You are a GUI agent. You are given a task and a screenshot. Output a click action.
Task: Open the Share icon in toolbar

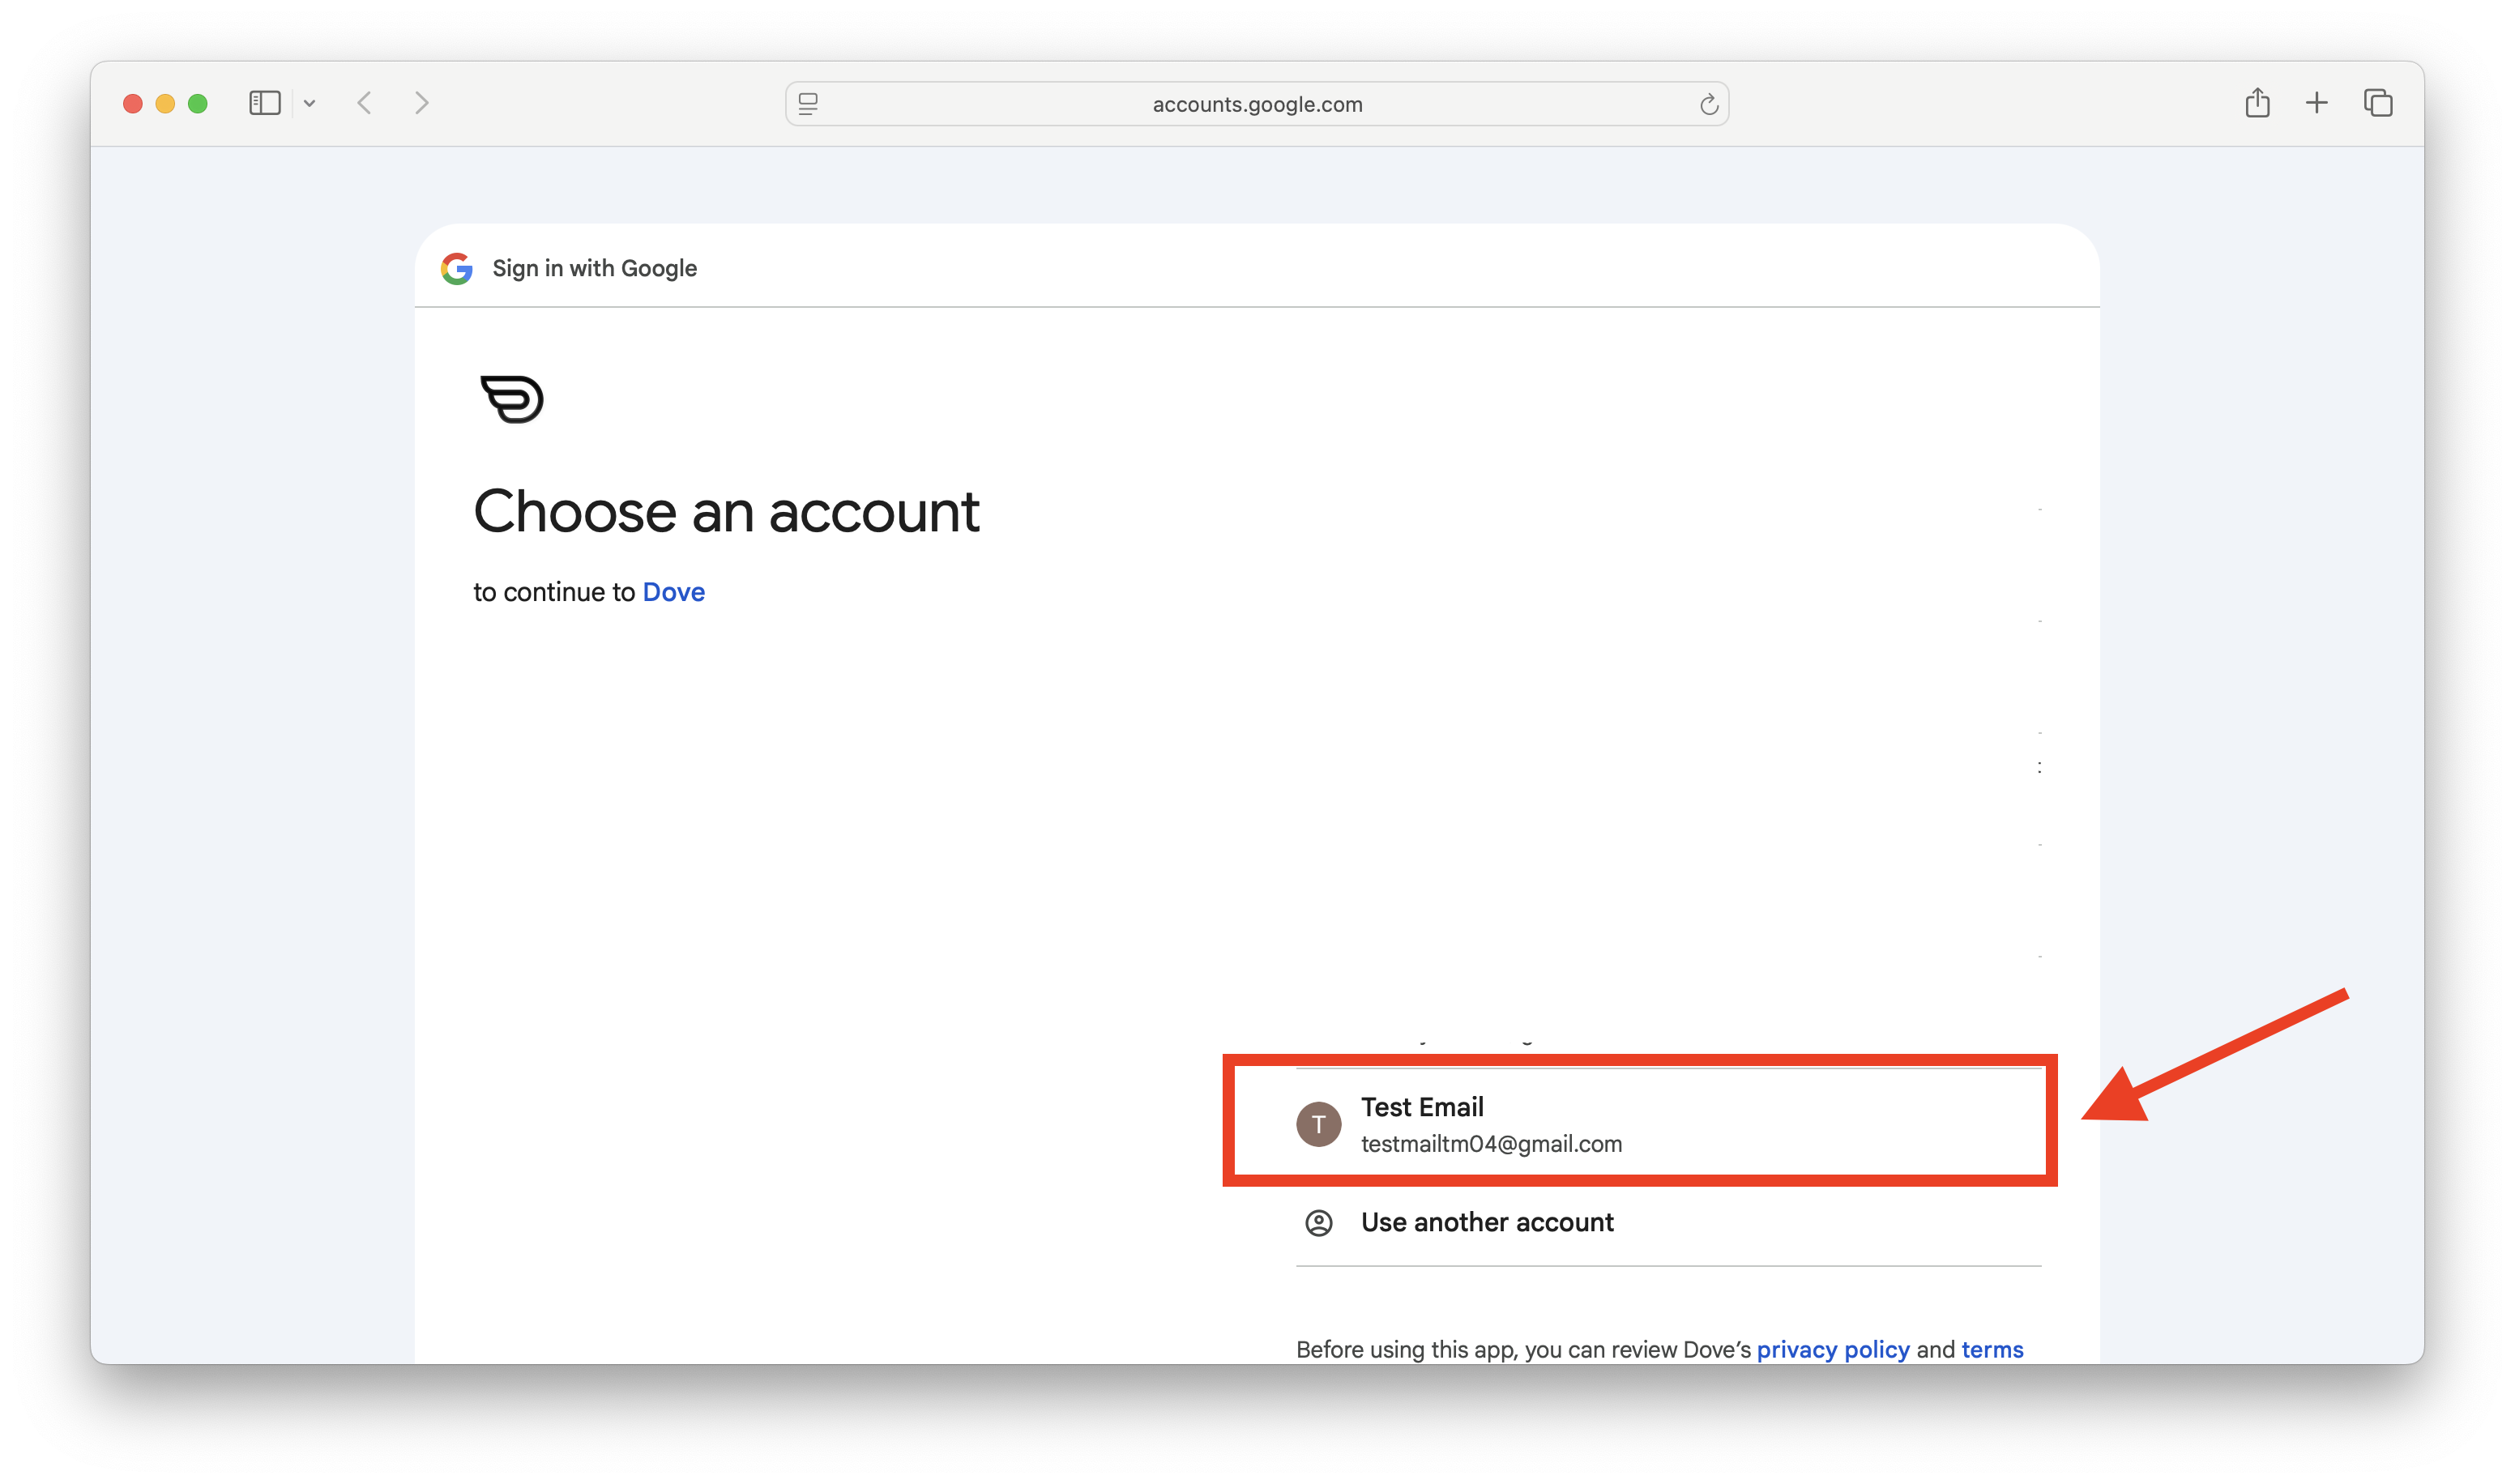click(2257, 103)
